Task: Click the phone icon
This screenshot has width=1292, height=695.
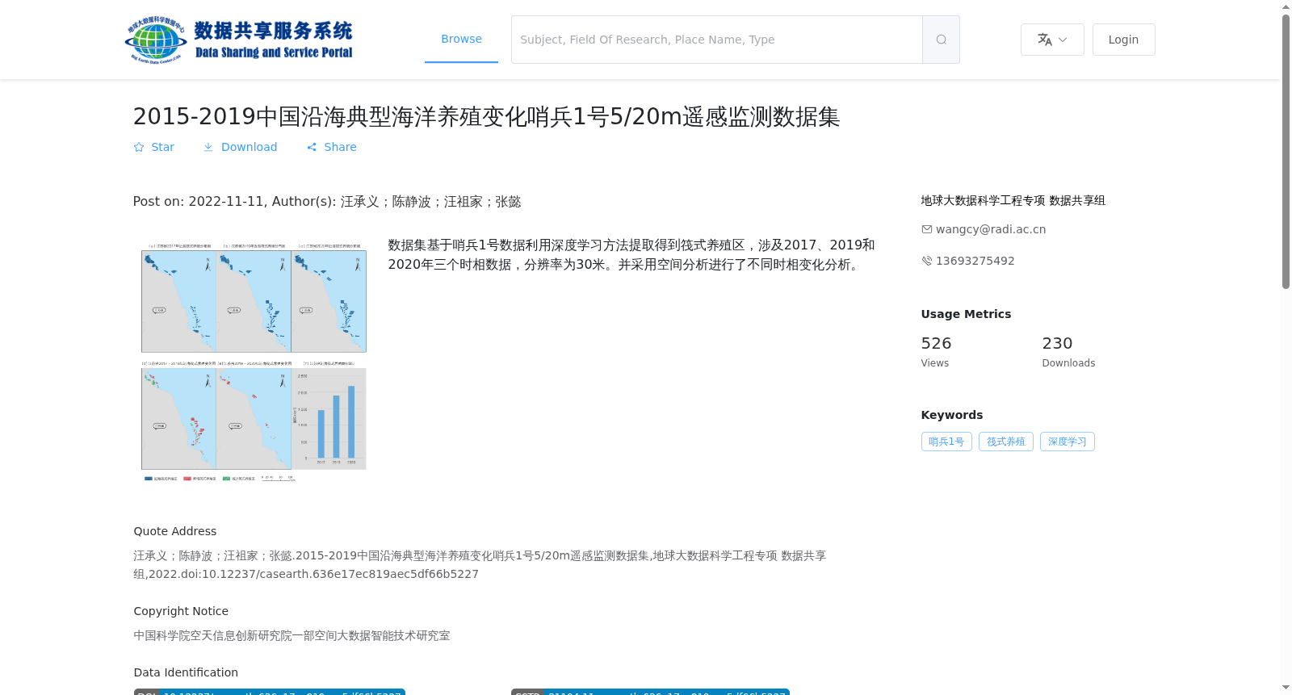Action: tap(927, 261)
